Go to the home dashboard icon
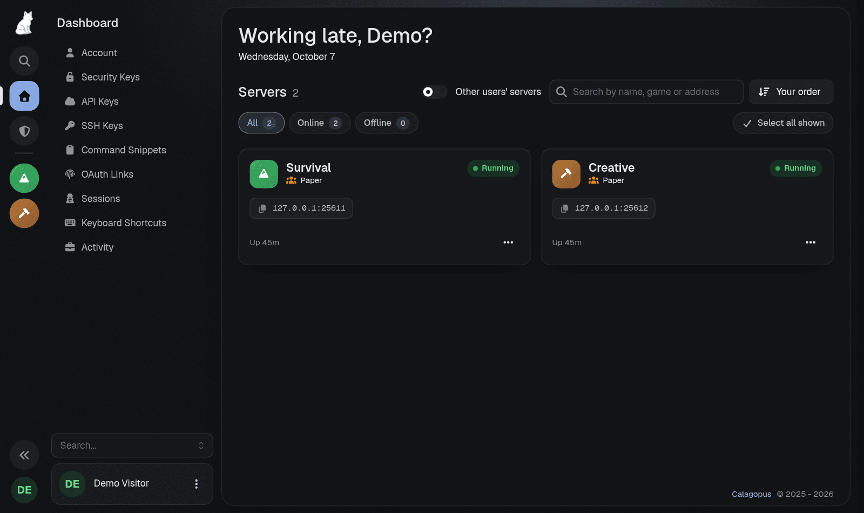 pyautogui.click(x=24, y=96)
